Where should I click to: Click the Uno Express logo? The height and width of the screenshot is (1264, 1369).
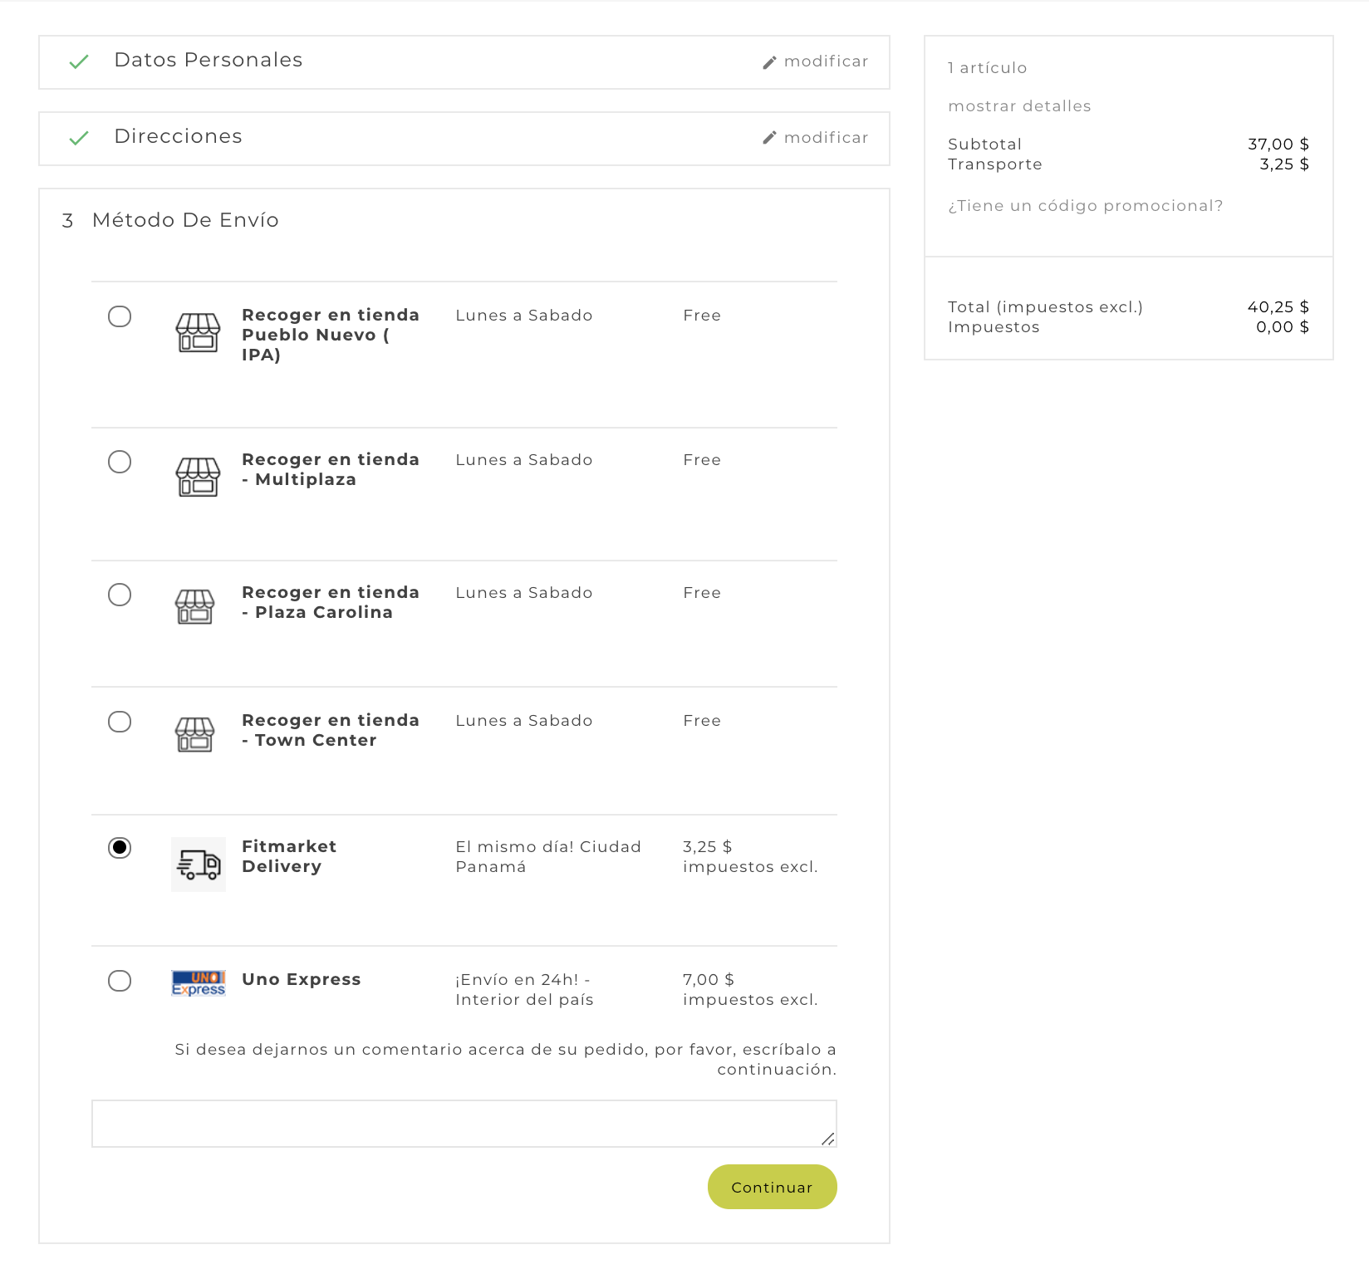(x=199, y=982)
